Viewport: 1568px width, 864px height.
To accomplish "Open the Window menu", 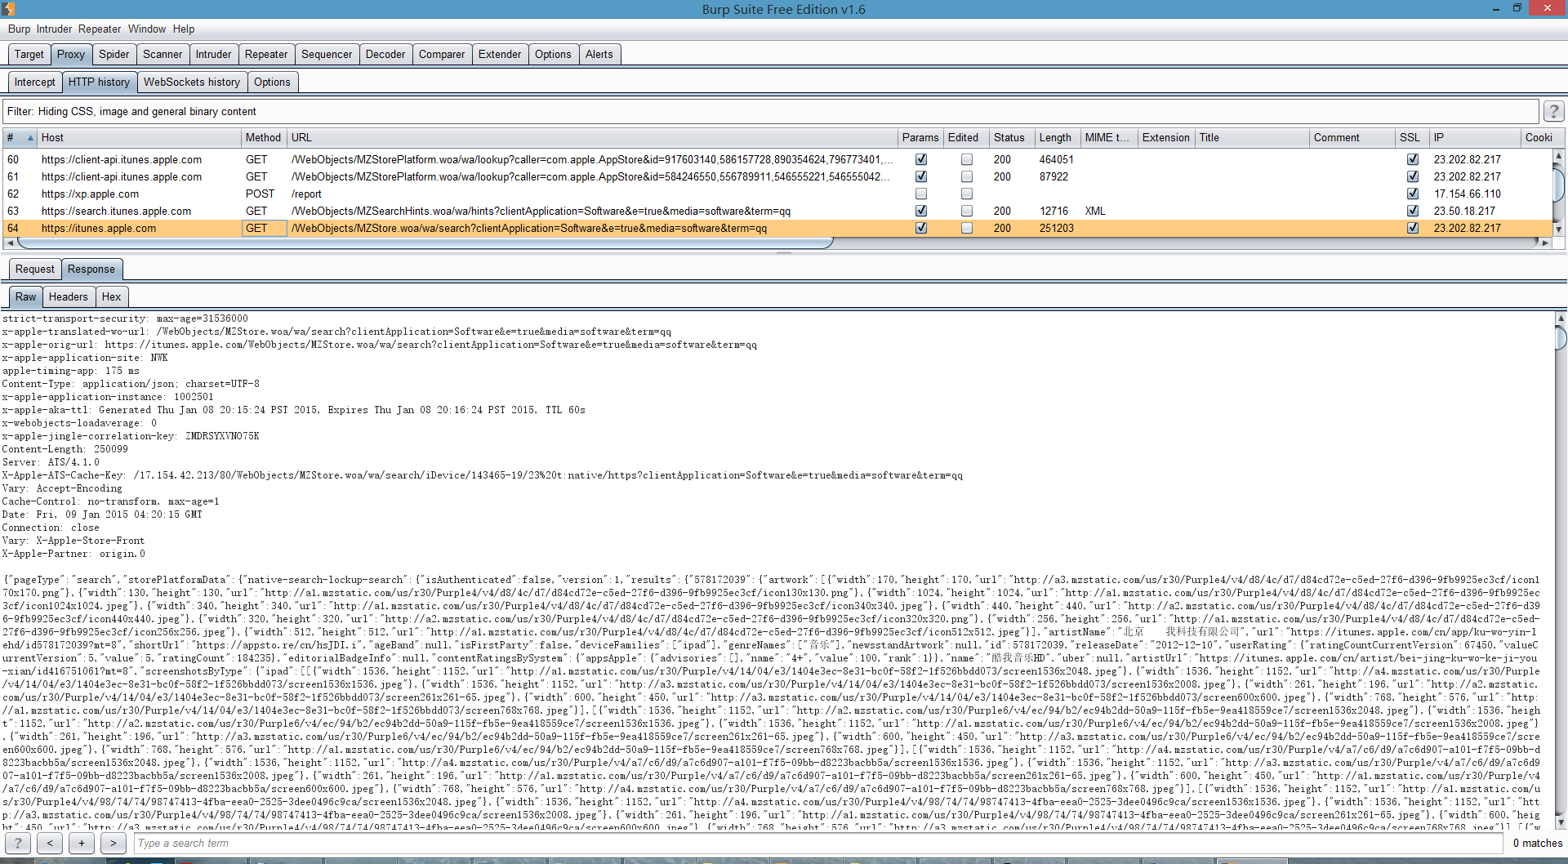I will [x=147, y=29].
